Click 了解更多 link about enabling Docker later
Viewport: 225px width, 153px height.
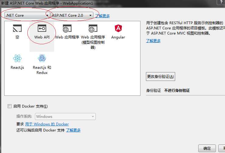pyautogui.click(x=73, y=130)
